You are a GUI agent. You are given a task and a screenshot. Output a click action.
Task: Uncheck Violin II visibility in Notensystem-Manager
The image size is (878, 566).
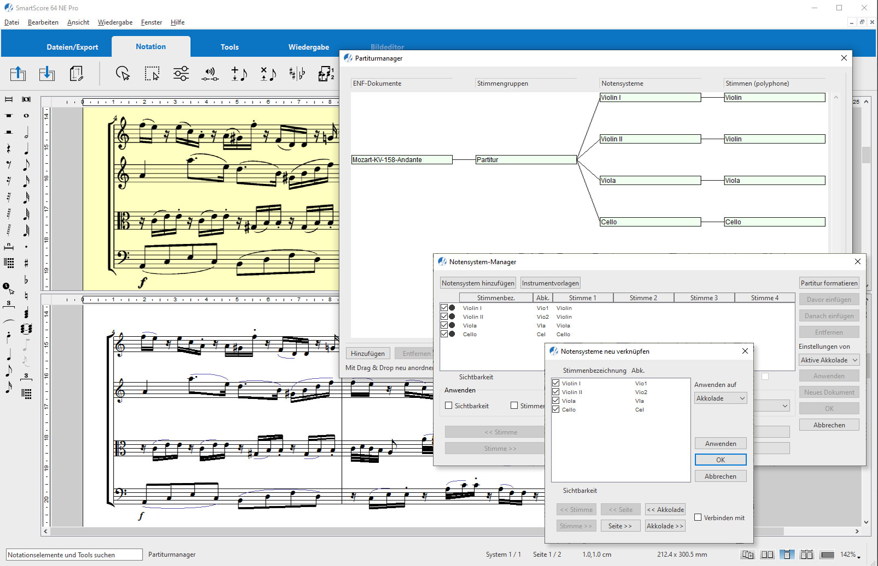pos(444,317)
